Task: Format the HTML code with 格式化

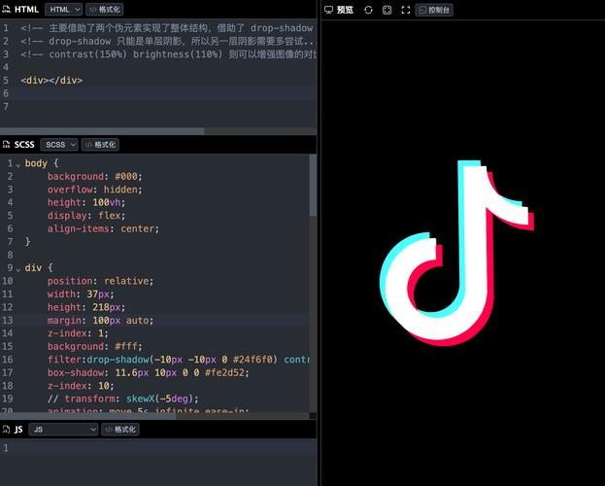Action: 105,9
